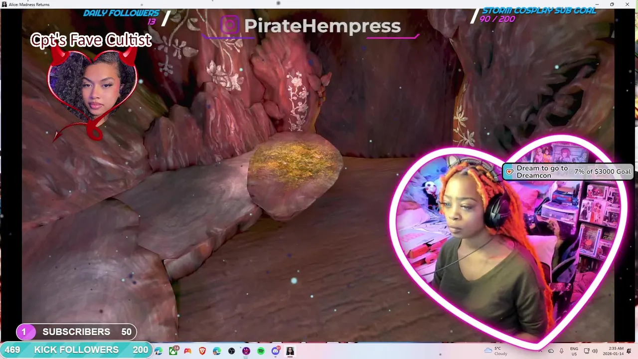Viewport: 638px width, 359px height.
Task: Open Discord with notification badge
Action: (x=276, y=351)
